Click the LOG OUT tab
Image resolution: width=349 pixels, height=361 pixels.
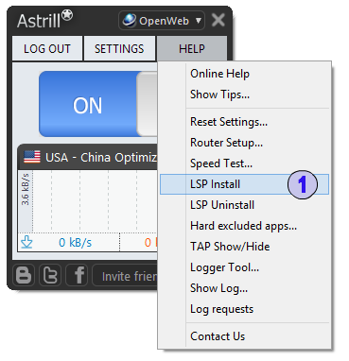(47, 48)
